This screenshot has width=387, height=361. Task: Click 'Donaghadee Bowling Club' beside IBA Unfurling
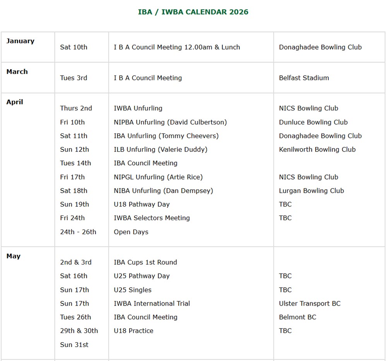tap(320, 136)
